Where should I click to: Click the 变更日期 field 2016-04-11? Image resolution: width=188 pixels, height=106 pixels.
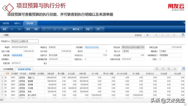[x=23, y=63]
